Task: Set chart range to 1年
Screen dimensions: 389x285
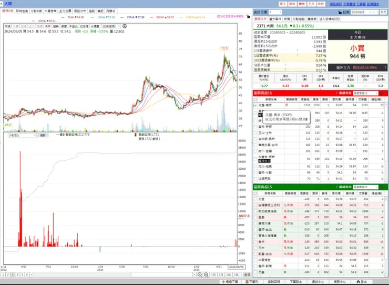Action: point(229,274)
